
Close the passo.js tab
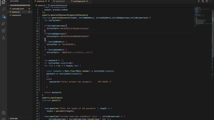point(49,1)
